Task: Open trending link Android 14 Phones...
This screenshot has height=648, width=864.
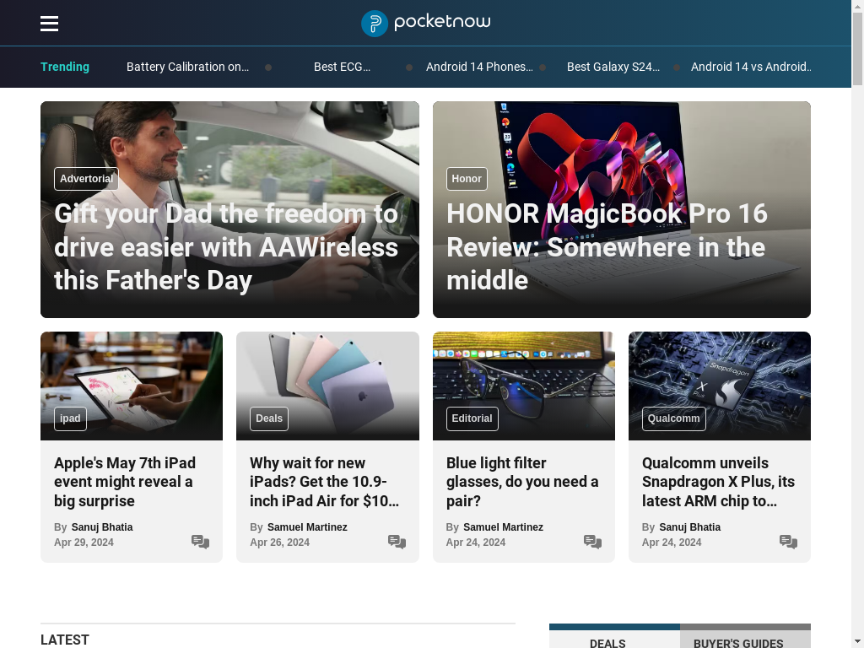Action: (x=479, y=67)
